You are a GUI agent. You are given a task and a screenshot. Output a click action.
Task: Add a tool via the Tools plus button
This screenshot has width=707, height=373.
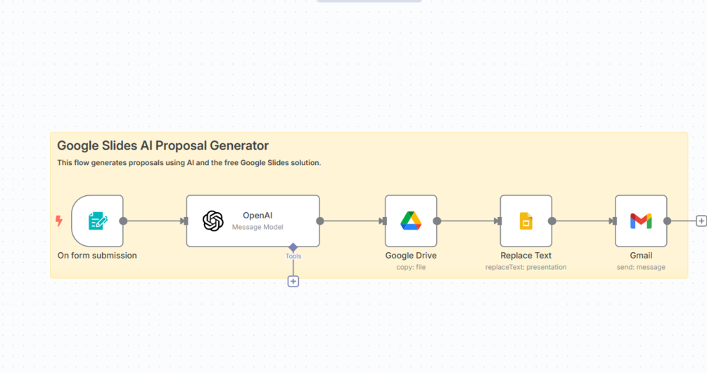tap(293, 282)
